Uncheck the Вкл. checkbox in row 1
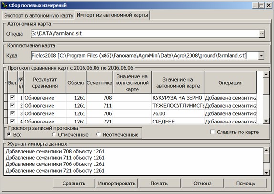This screenshot has height=194, width=274. (12, 97)
